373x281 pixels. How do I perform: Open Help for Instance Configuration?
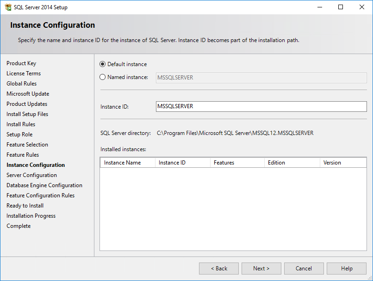coord(347,269)
